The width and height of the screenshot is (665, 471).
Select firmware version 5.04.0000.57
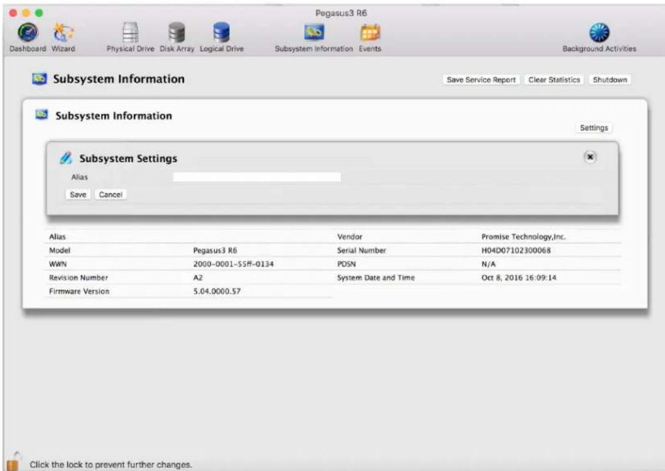click(x=217, y=291)
